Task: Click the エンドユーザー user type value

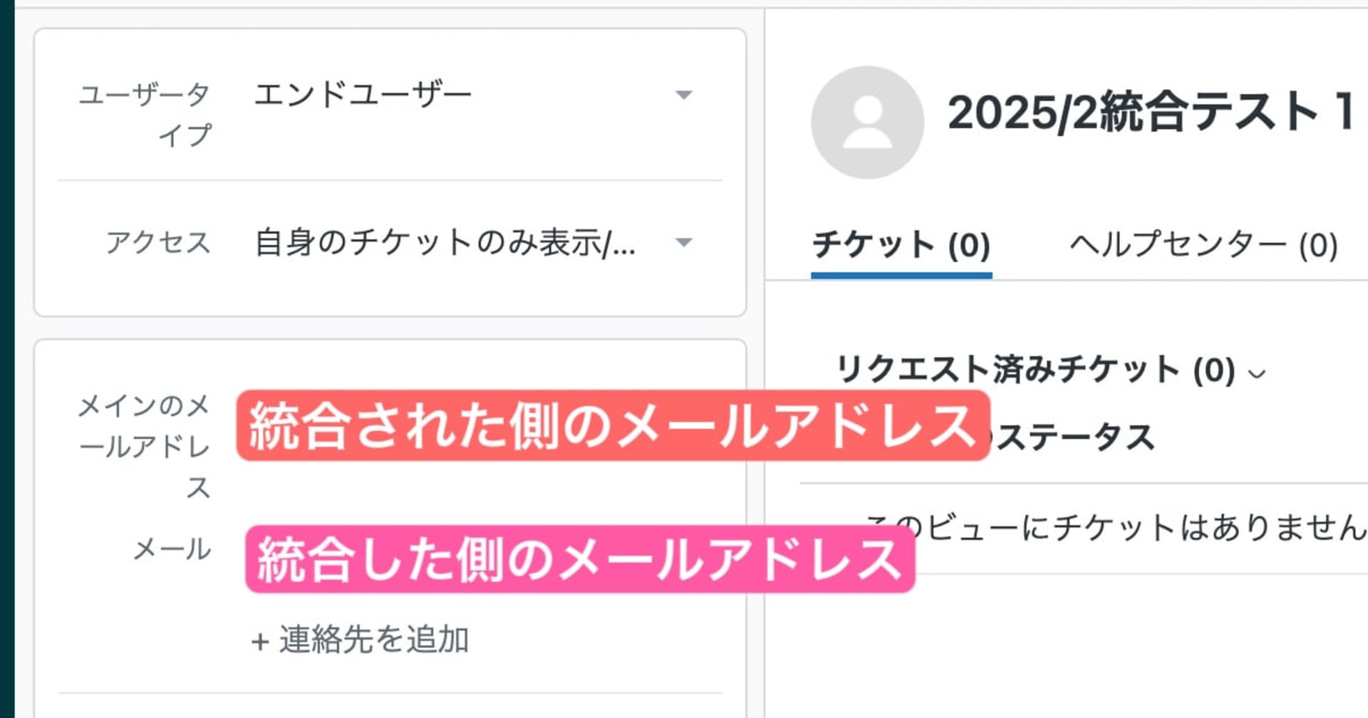Action: click(363, 95)
